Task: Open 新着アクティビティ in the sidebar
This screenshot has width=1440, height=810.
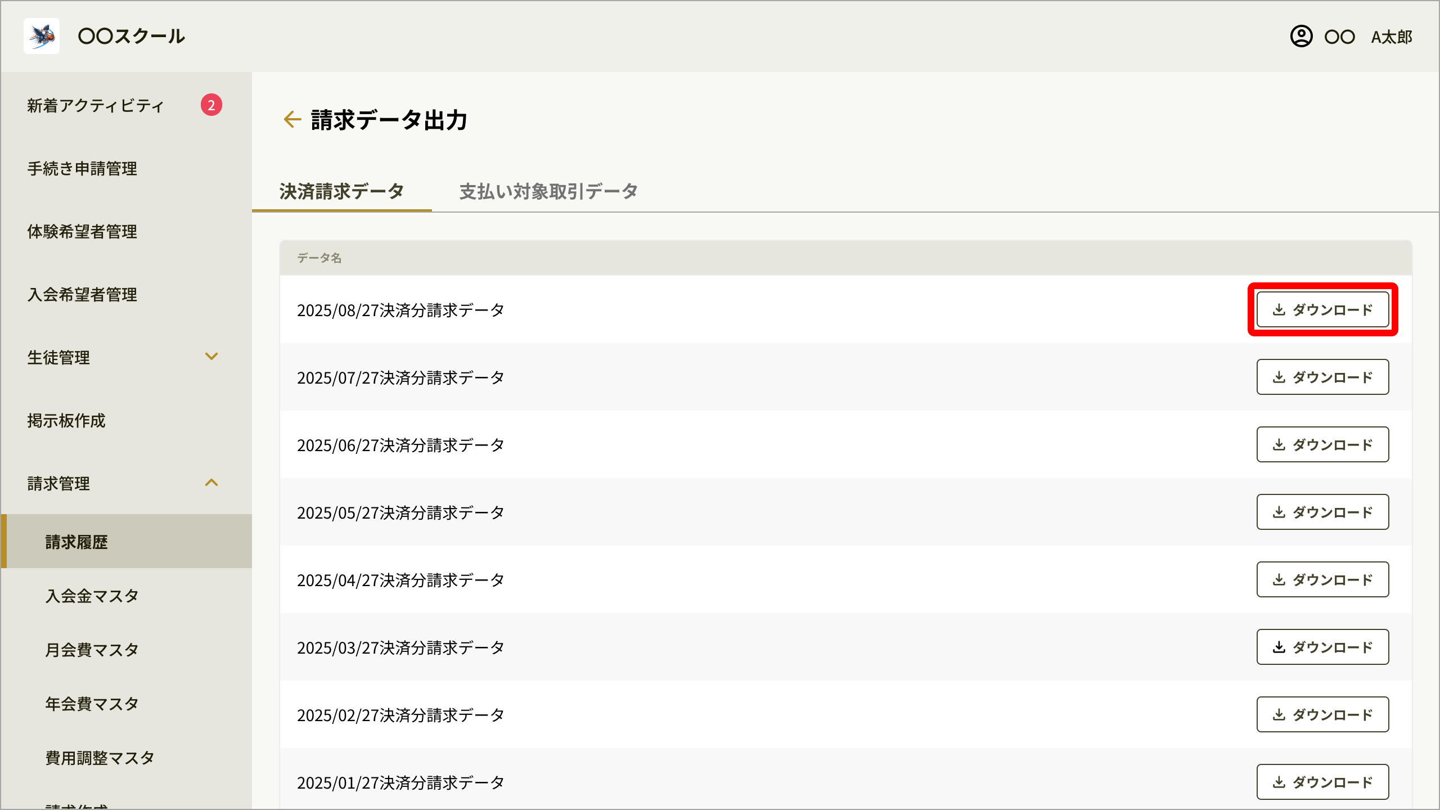Action: point(96,105)
